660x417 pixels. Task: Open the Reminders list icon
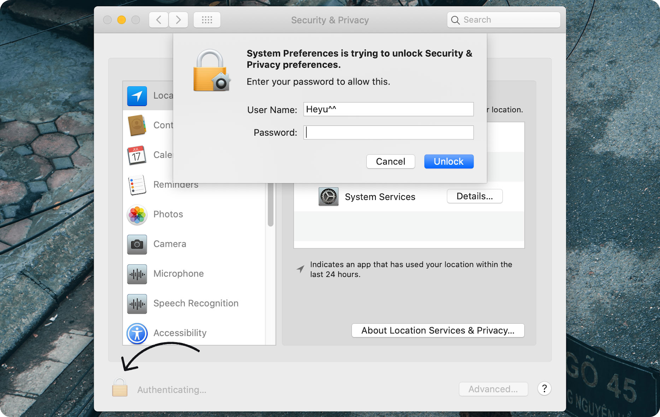pyautogui.click(x=137, y=185)
